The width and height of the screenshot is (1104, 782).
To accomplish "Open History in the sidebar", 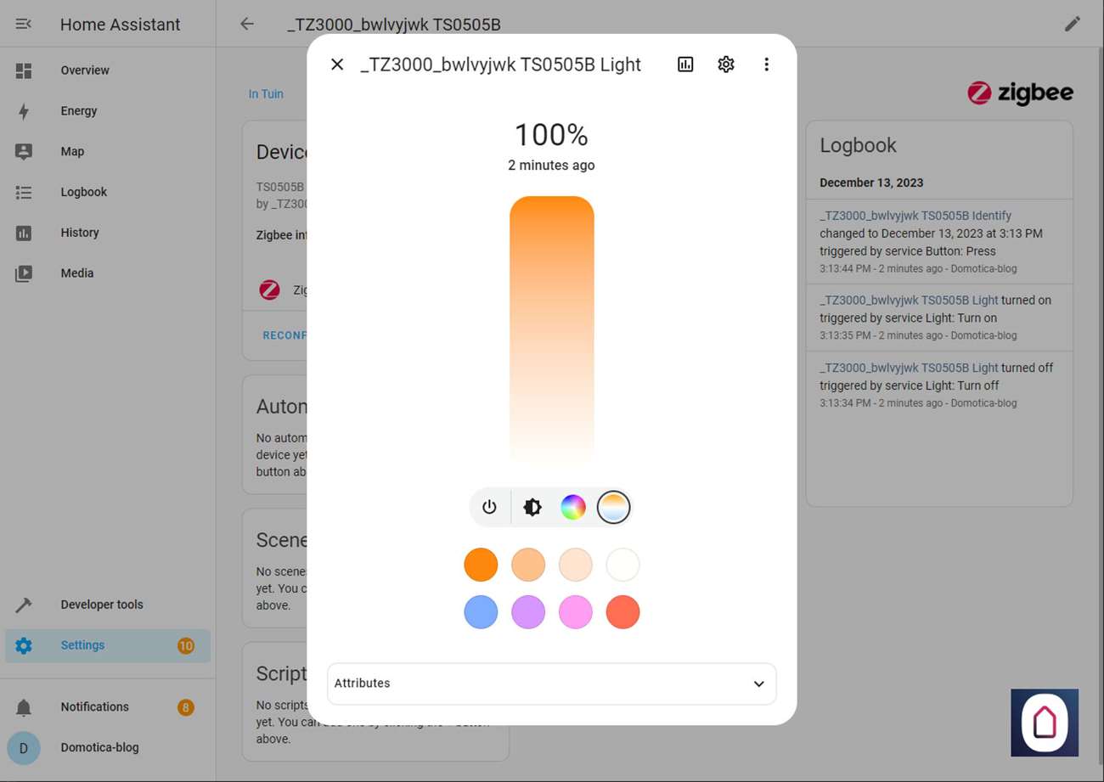I will pyautogui.click(x=108, y=233).
